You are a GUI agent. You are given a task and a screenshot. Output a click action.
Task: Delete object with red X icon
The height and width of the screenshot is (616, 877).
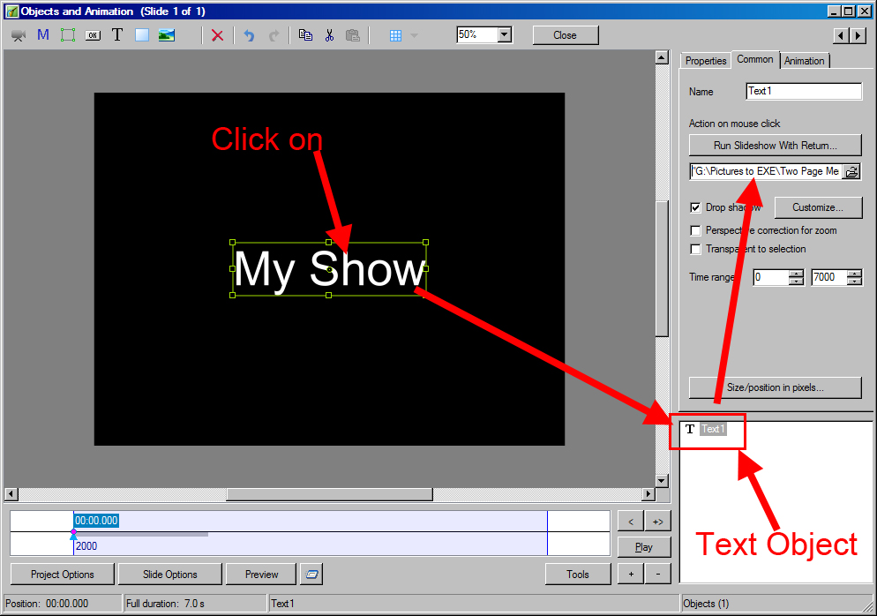click(217, 35)
